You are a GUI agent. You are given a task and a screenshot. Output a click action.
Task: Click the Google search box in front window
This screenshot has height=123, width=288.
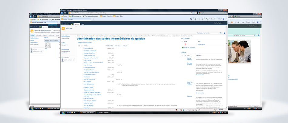[212, 13]
